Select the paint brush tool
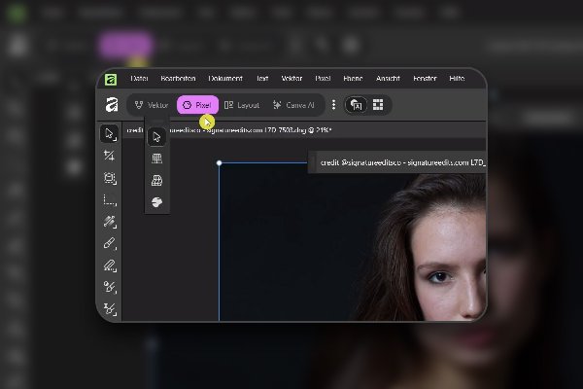 pos(110,243)
